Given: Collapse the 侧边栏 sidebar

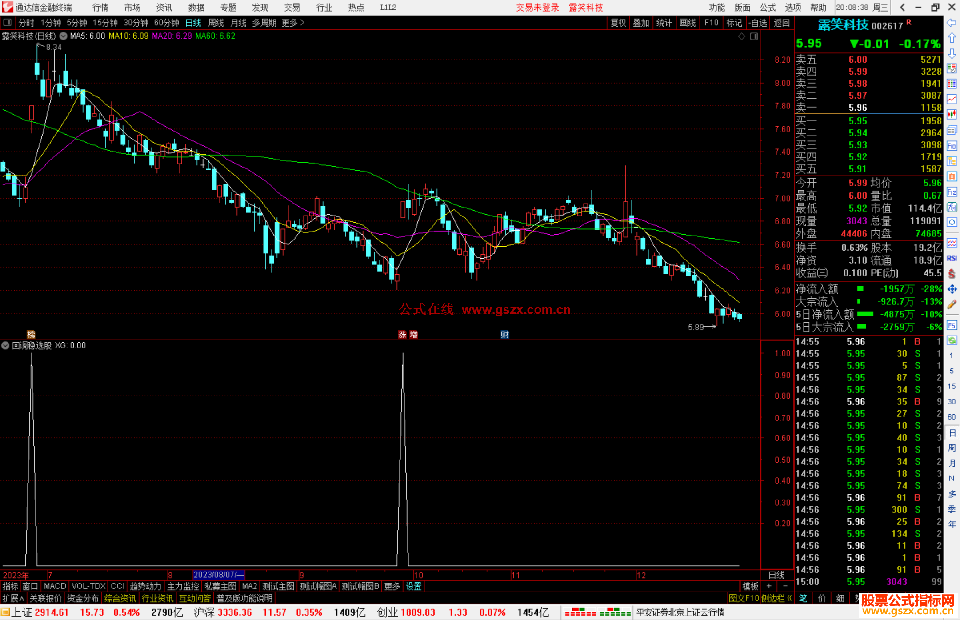Looking at the screenshot, I should (777, 598).
